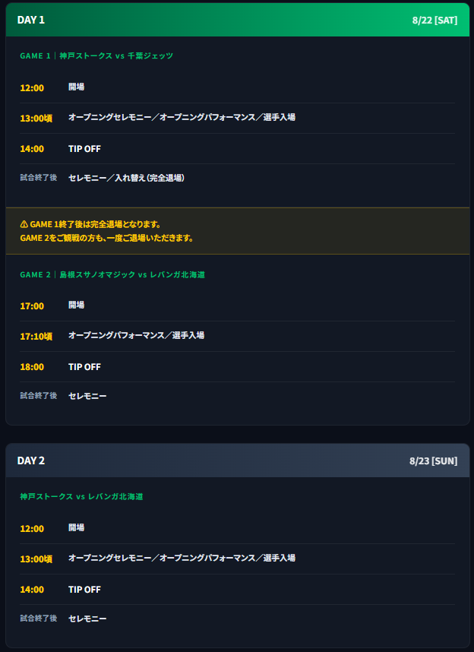This screenshot has height=652, width=474.
Task: Click the warning triangle icon in notice
Action: point(24,224)
